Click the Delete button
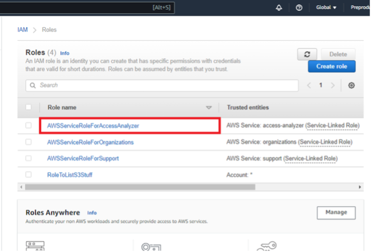Viewport: 371px width, 252px height. click(x=338, y=54)
